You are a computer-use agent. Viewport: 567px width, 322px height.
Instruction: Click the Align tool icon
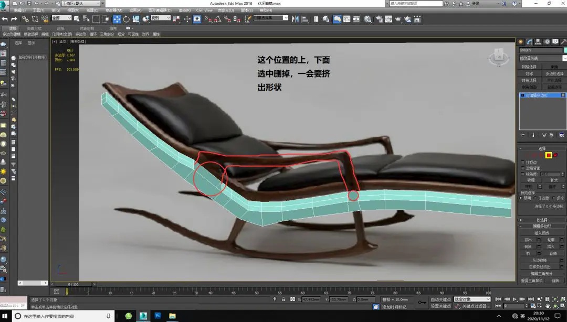[x=305, y=19]
